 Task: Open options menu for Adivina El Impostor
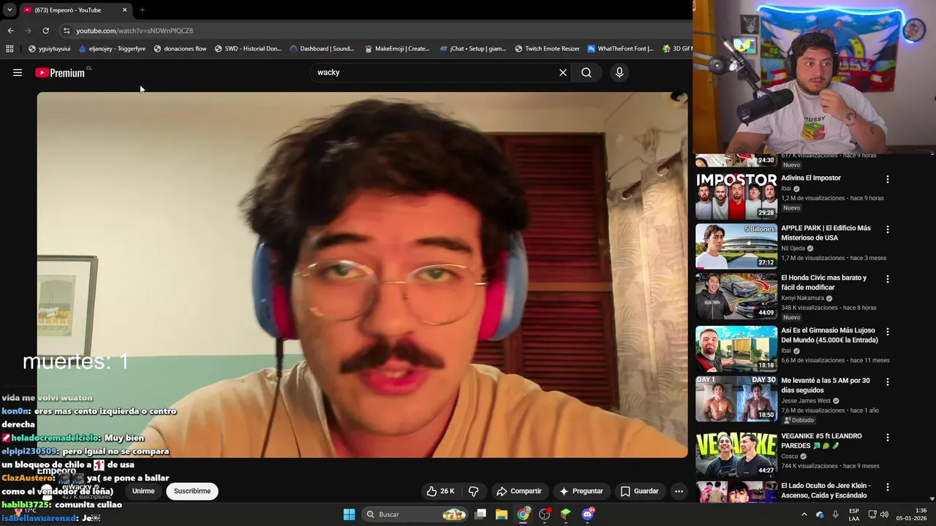[888, 179]
